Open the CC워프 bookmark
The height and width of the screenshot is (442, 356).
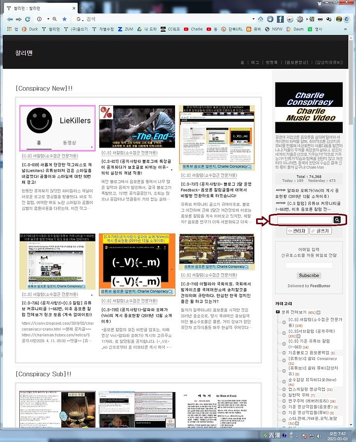click(x=170, y=29)
